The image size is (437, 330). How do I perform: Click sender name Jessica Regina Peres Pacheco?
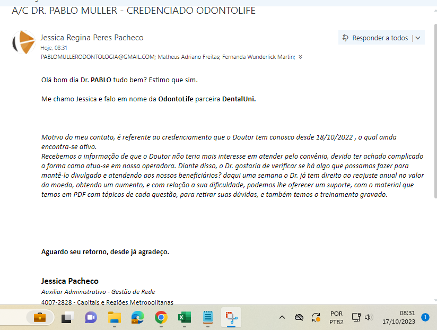pyautogui.click(x=92, y=37)
